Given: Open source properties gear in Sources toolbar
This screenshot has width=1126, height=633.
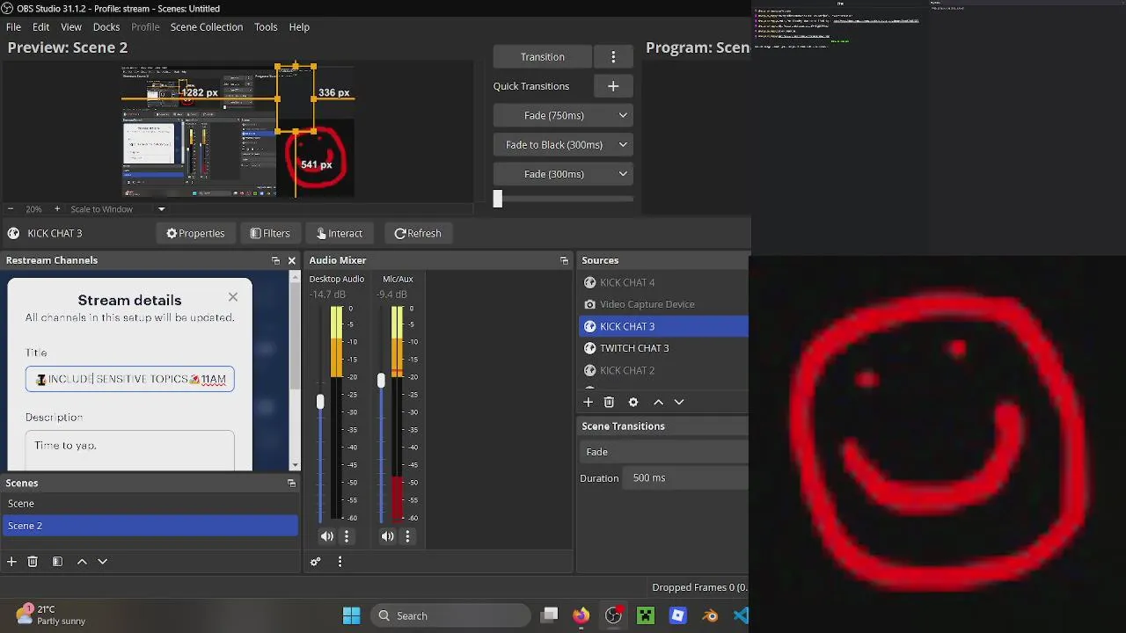Looking at the screenshot, I should point(633,402).
